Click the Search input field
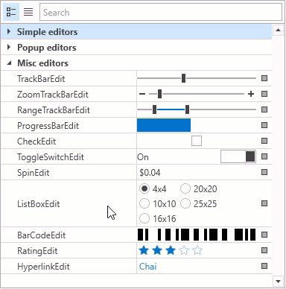 point(161,12)
